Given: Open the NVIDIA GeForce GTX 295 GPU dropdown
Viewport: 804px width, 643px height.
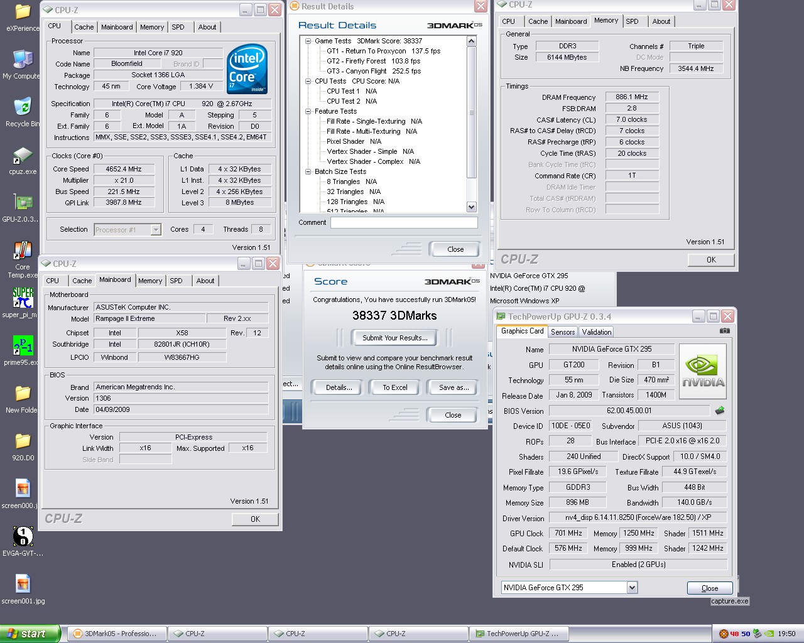Looking at the screenshot, I should coord(632,588).
